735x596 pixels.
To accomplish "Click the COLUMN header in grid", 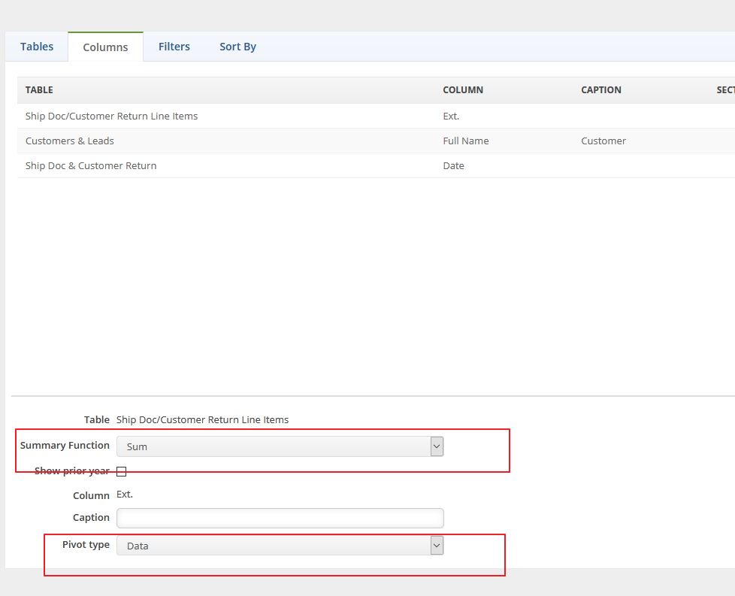I will pos(463,90).
